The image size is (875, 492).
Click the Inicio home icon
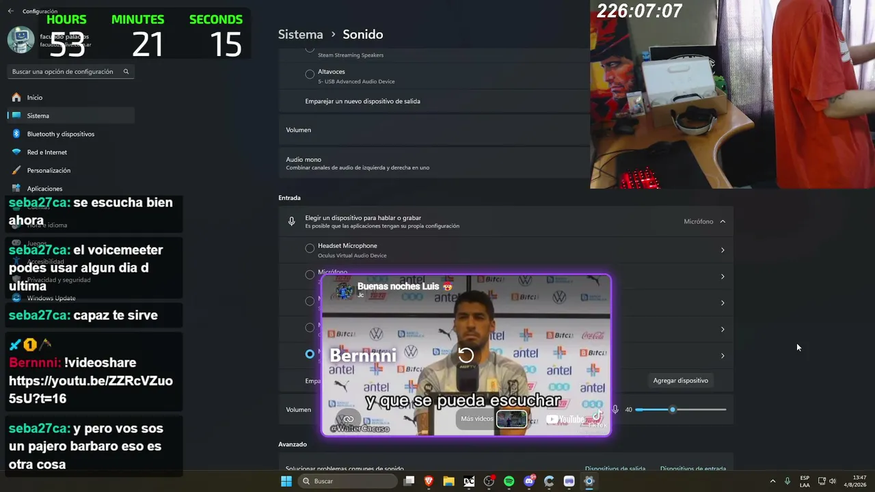point(16,98)
